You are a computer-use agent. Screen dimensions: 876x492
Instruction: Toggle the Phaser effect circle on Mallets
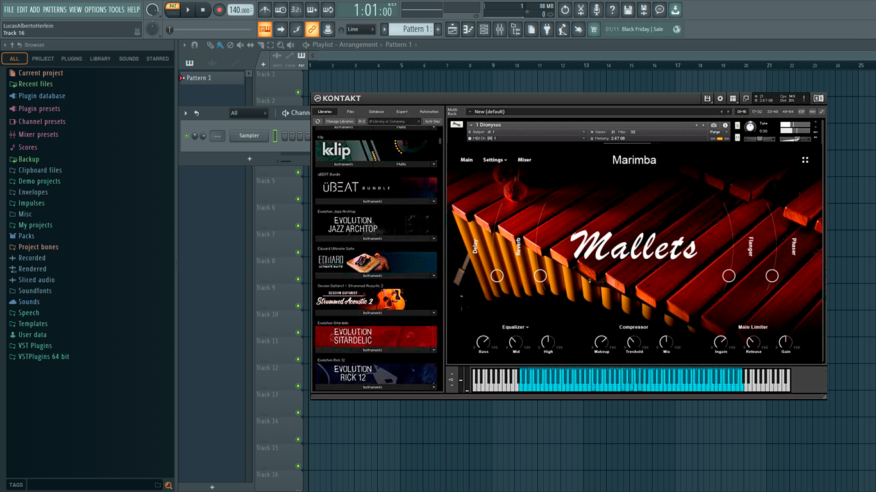771,275
